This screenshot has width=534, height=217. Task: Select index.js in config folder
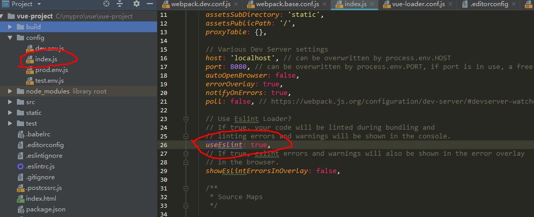[46, 59]
